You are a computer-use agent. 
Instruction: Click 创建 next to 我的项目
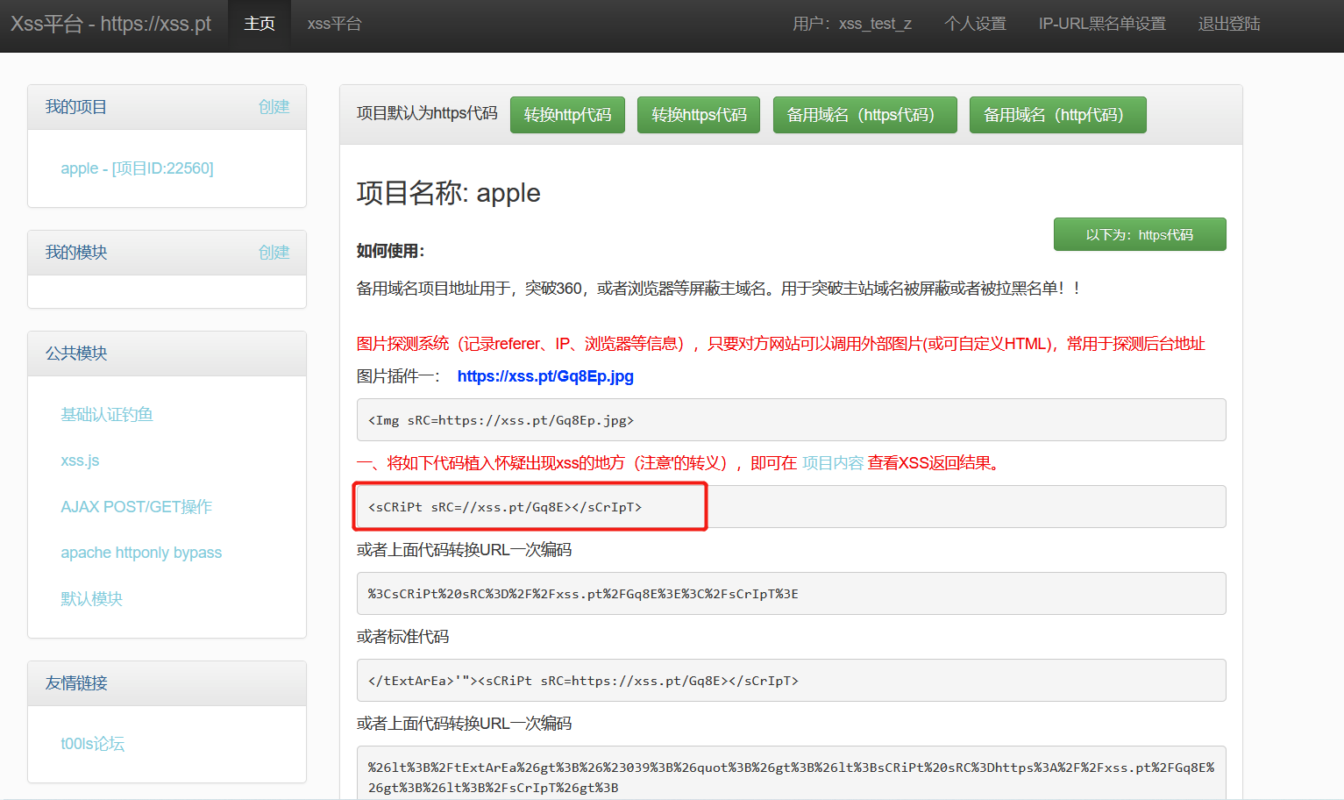point(274,107)
